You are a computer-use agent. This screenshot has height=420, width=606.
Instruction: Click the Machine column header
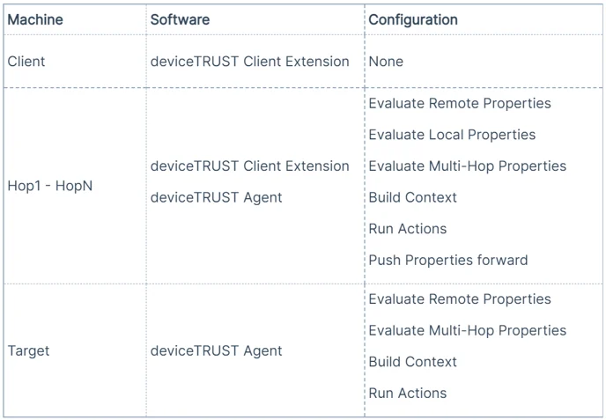[x=35, y=19]
